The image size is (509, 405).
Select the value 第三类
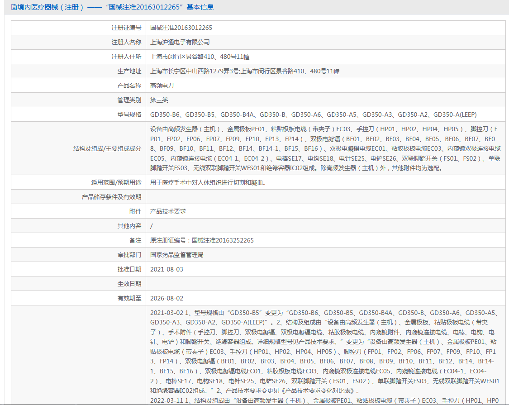[x=159, y=100]
